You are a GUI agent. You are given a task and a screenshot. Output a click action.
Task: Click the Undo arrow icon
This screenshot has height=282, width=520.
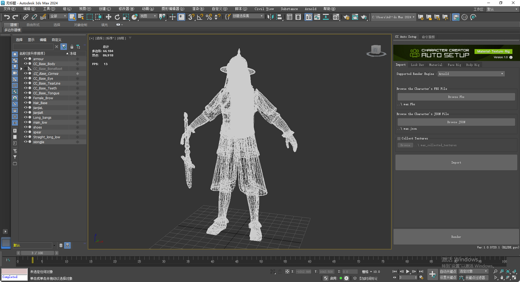coord(7,17)
